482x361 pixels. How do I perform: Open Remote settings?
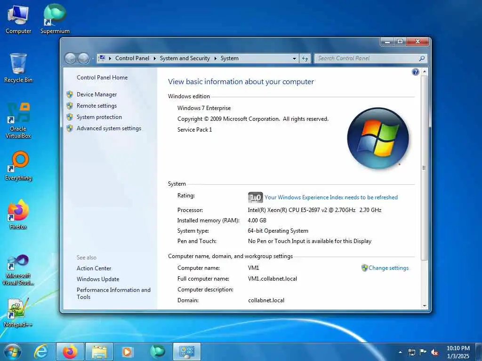[96, 106]
